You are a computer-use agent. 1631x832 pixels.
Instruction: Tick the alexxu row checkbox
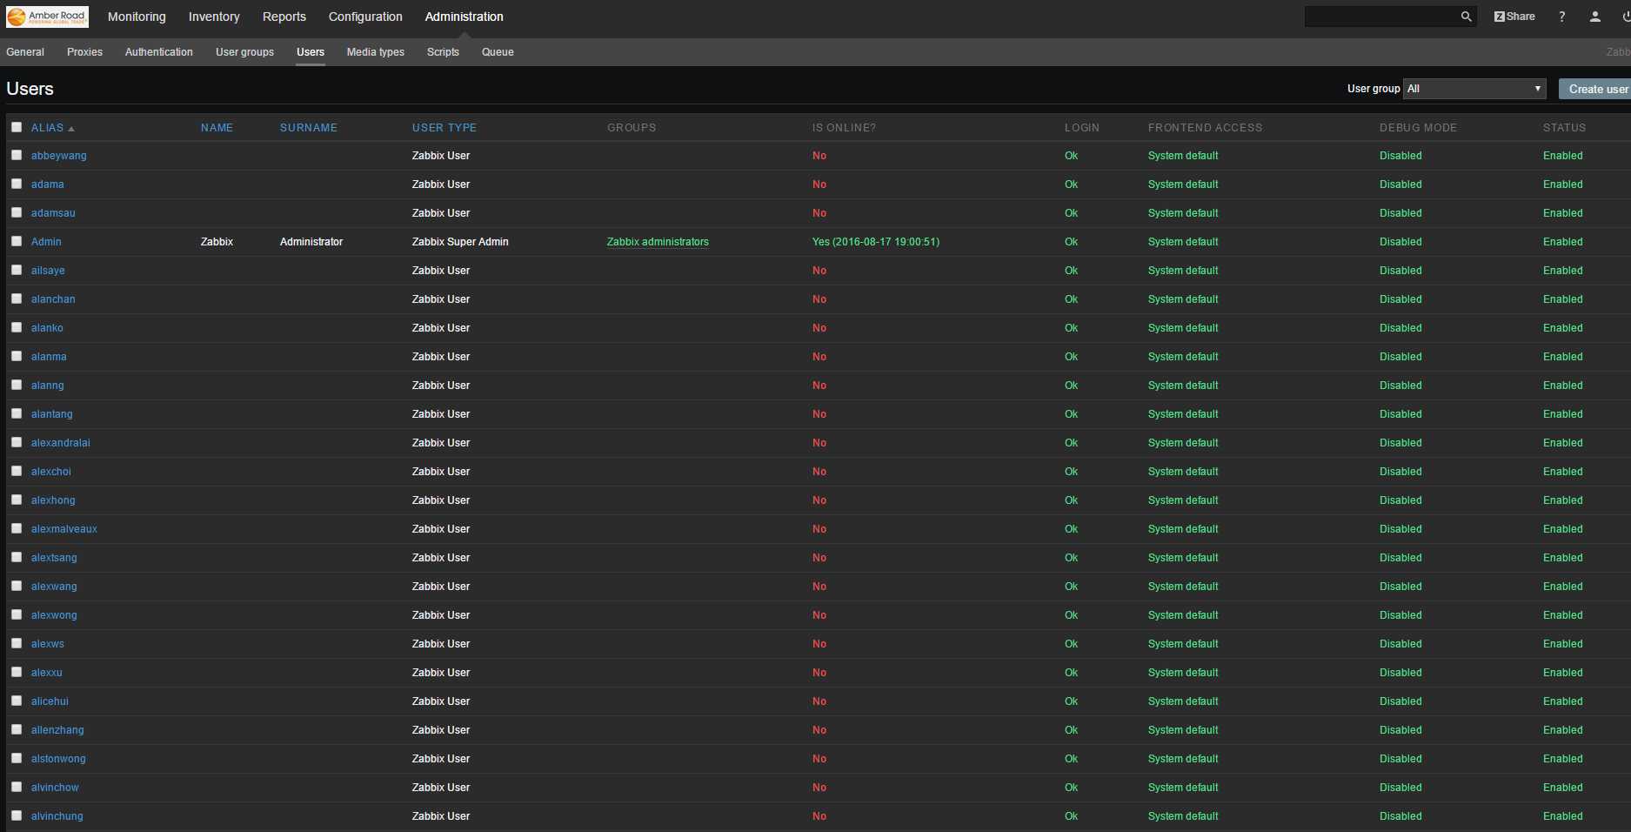[x=17, y=672]
